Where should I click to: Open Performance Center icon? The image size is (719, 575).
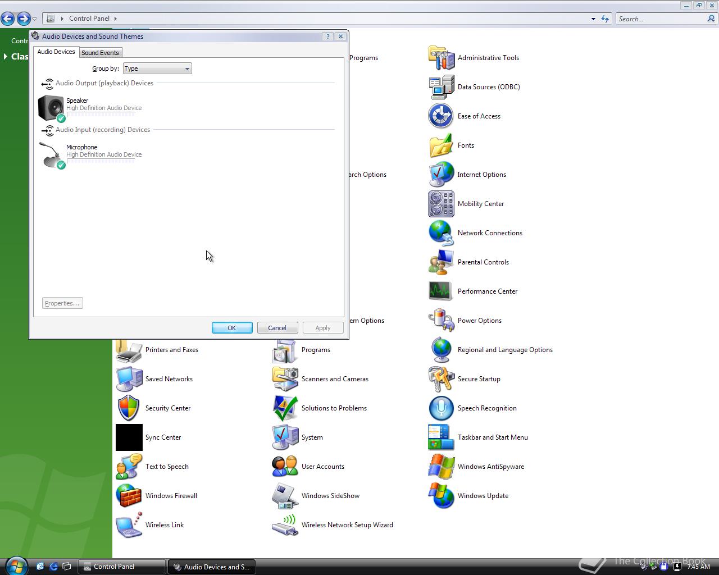(441, 291)
